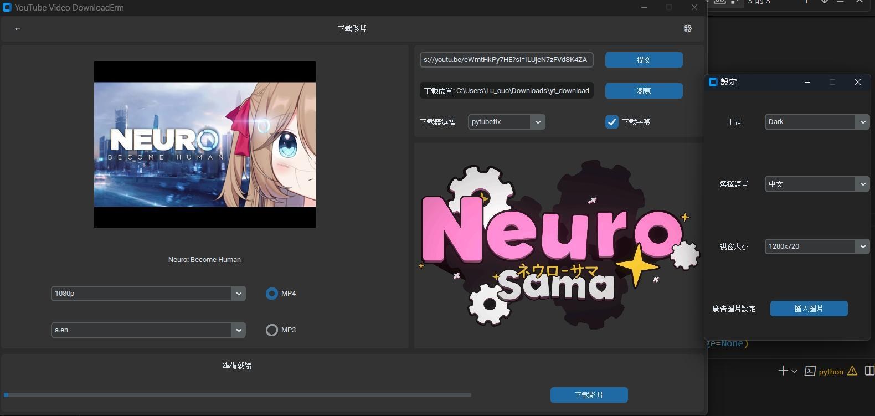Screen dimensions: 875x416
Task: Open the 1080p resolution dropdown
Action: tap(148, 294)
